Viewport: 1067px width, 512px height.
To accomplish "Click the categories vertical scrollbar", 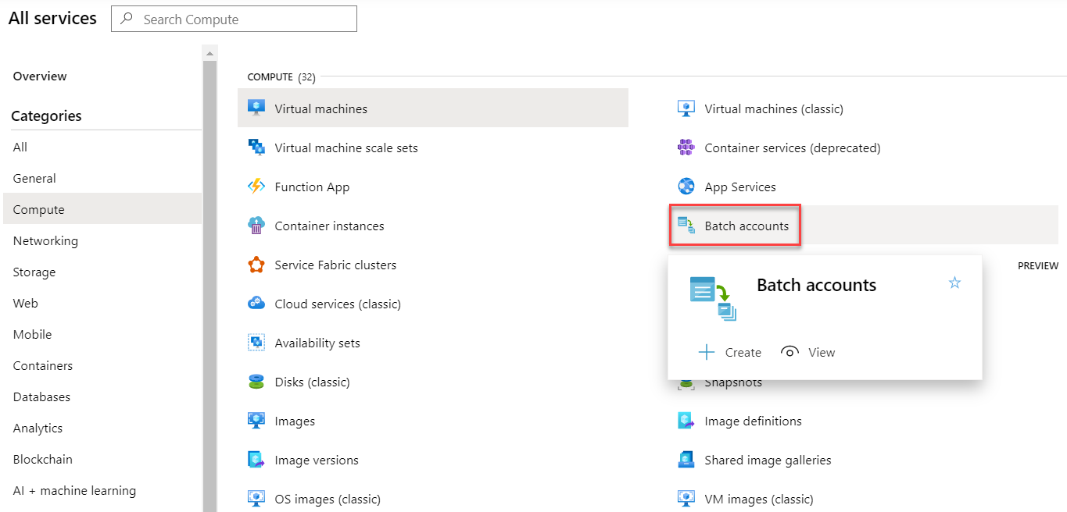I will pos(209,286).
